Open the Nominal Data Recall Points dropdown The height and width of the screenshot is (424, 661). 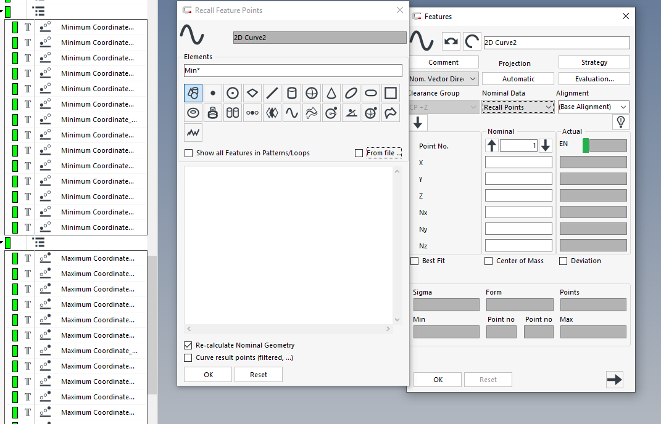click(518, 107)
